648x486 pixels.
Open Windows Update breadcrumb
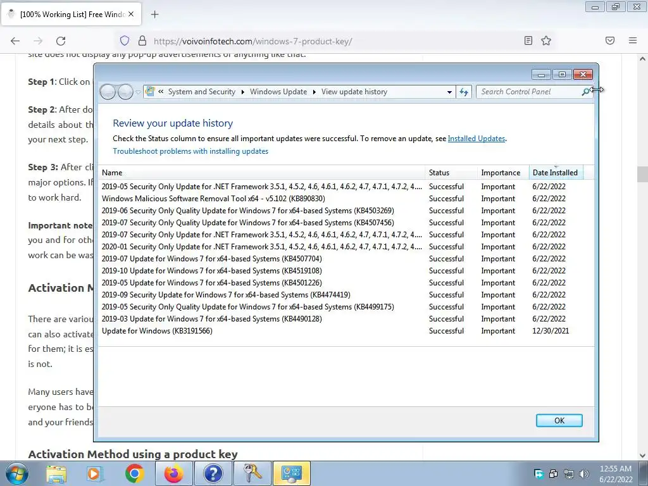pos(278,92)
